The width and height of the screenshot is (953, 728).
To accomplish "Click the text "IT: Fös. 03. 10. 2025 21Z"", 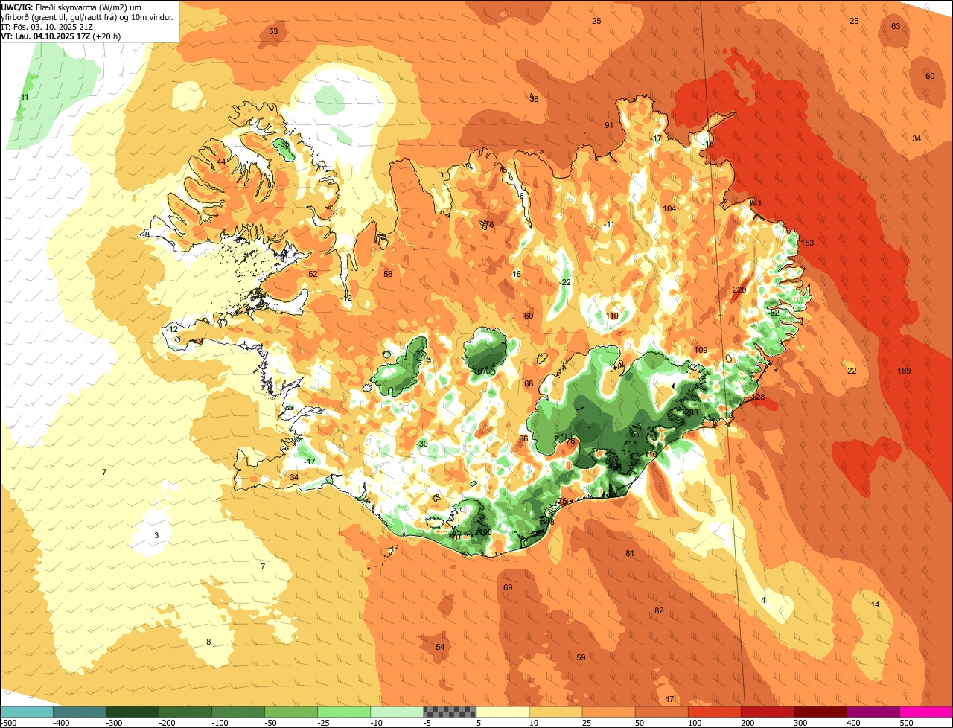I will [47, 26].
